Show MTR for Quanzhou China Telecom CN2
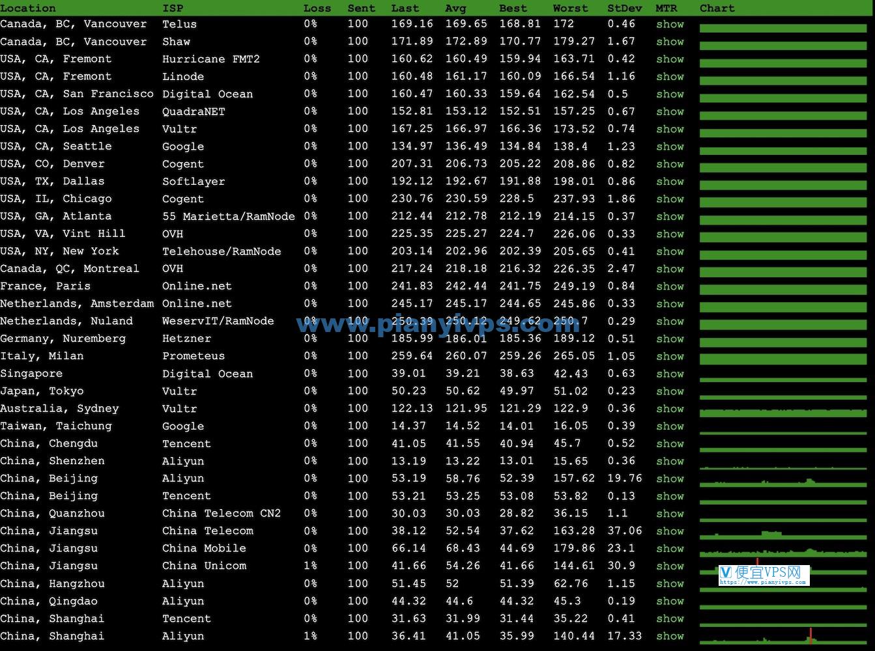Screen dimensions: 875x651 click(670, 514)
